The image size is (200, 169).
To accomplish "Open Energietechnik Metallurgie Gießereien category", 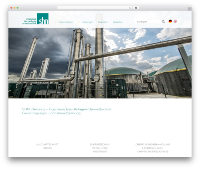I will [100, 148].
